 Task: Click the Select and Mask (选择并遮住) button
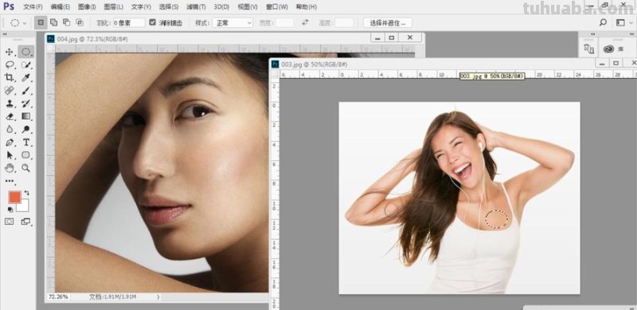click(x=388, y=23)
